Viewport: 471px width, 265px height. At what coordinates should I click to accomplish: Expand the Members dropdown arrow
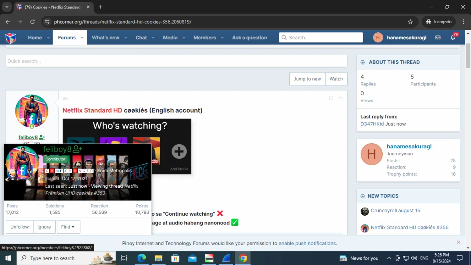(222, 38)
